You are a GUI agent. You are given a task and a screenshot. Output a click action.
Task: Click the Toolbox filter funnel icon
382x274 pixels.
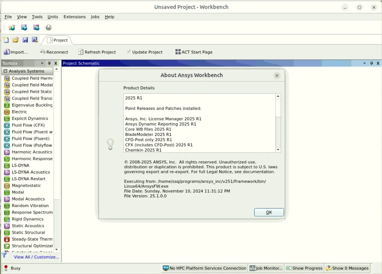(x=4, y=255)
